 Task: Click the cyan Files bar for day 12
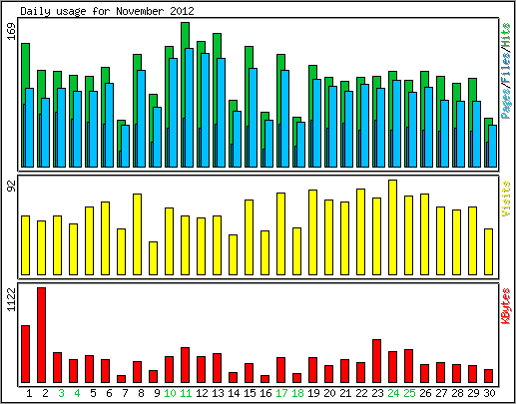(x=206, y=110)
